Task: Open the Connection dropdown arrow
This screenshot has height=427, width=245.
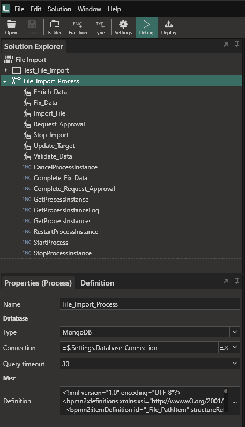Action: (x=235, y=348)
